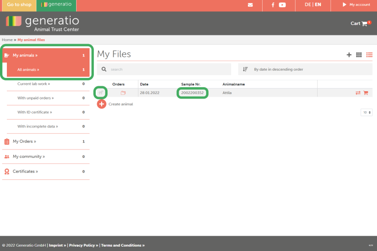Open My Orders section
377x251 pixels.
(x=46, y=142)
